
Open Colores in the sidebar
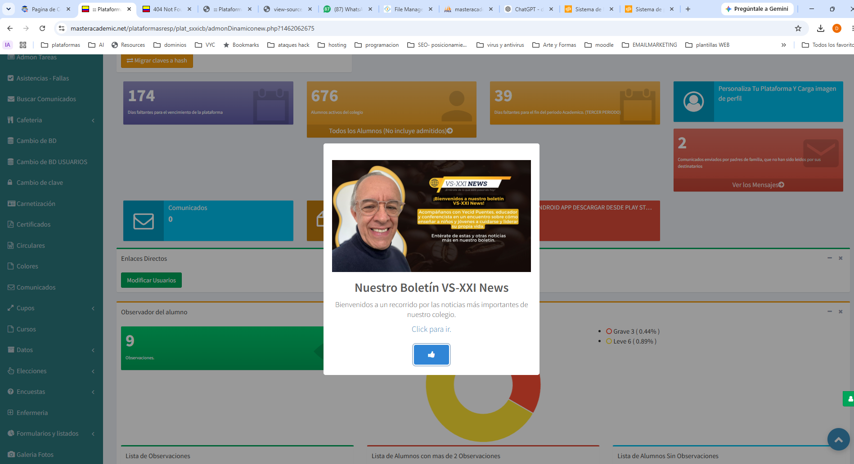(x=27, y=266)
